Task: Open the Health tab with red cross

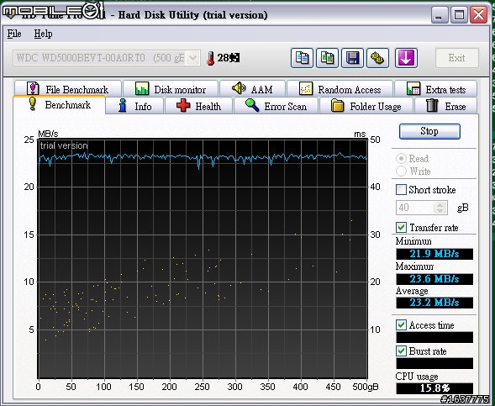Action: point(199,106)
